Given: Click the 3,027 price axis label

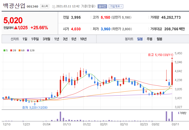Looking at the screenshot, I should coord(178,107).
